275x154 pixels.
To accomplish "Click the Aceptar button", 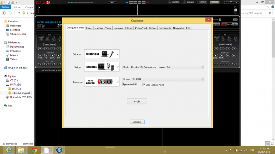I will click(x=137, y=122).
